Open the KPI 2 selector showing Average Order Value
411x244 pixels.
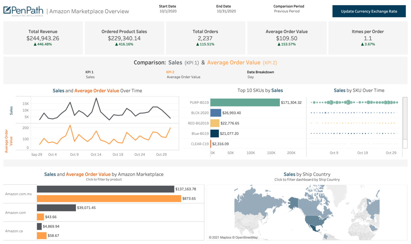click(183, 77)
